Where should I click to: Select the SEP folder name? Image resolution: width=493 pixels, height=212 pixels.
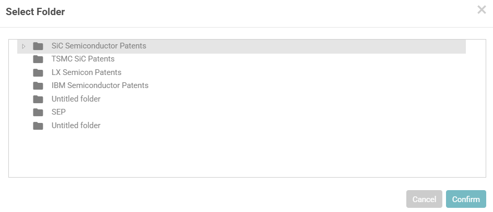click(x=58, y=112)
